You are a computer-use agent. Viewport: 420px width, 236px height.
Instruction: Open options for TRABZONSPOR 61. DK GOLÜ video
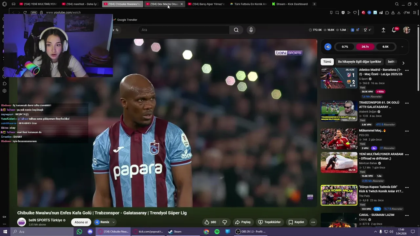coord(407,103)
